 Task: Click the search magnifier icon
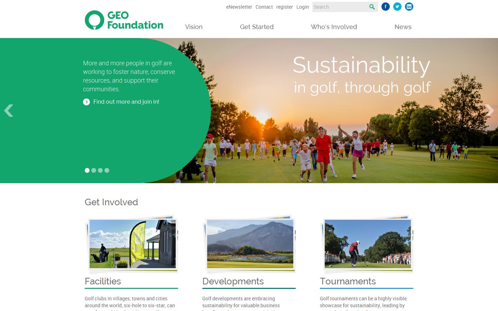point(372,7)
